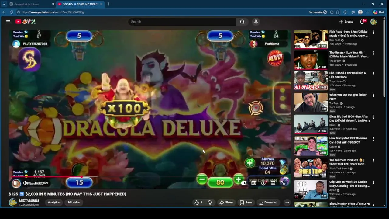Open browser extensions puzzle icon

pos(345,12)
